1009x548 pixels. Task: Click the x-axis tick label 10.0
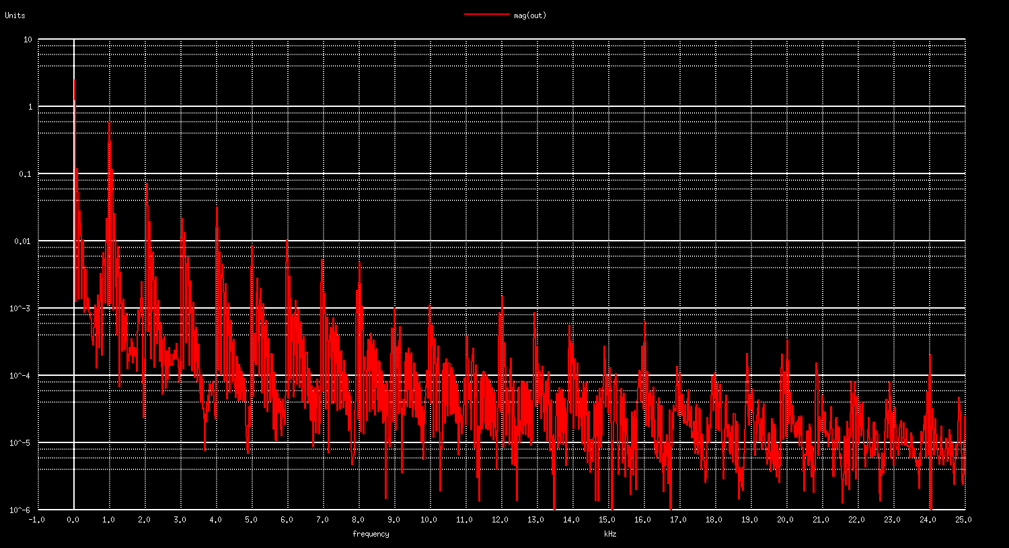click(x=428, y=520)
